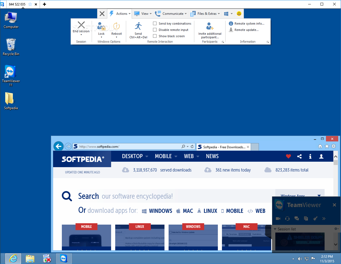This screenshot has height=264, width=341.
Task: Click LINUX download apps link
Action: tap(207, 211)
